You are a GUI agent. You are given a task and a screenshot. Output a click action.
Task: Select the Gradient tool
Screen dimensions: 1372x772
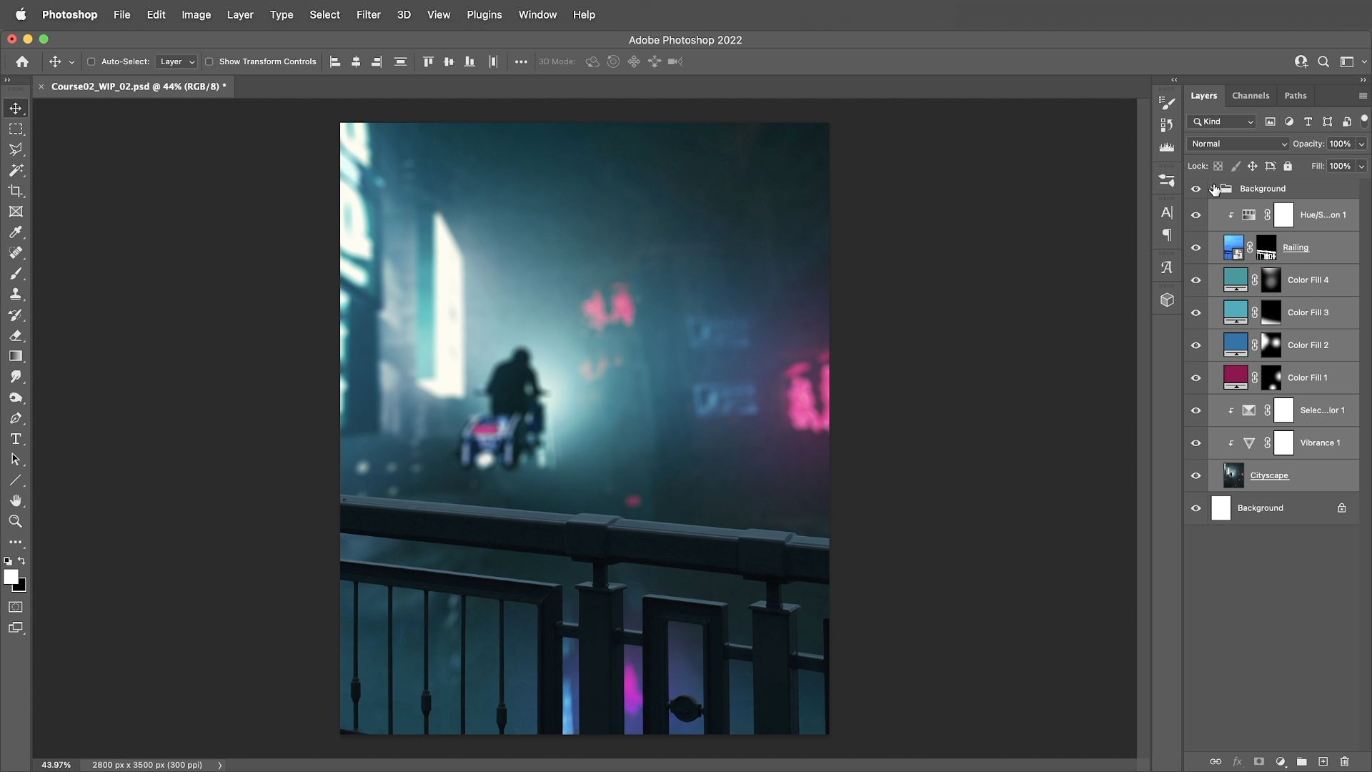point(16,356)
